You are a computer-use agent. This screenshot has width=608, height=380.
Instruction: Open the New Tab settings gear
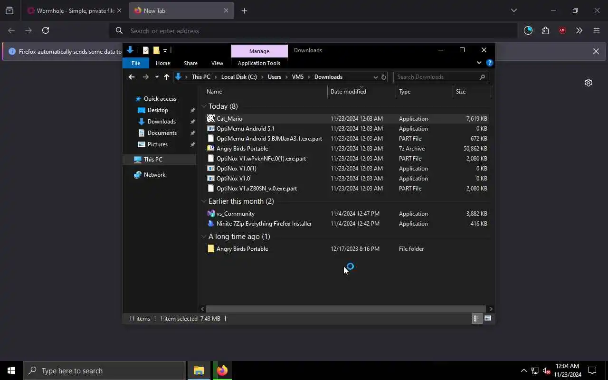click(589, 83)
